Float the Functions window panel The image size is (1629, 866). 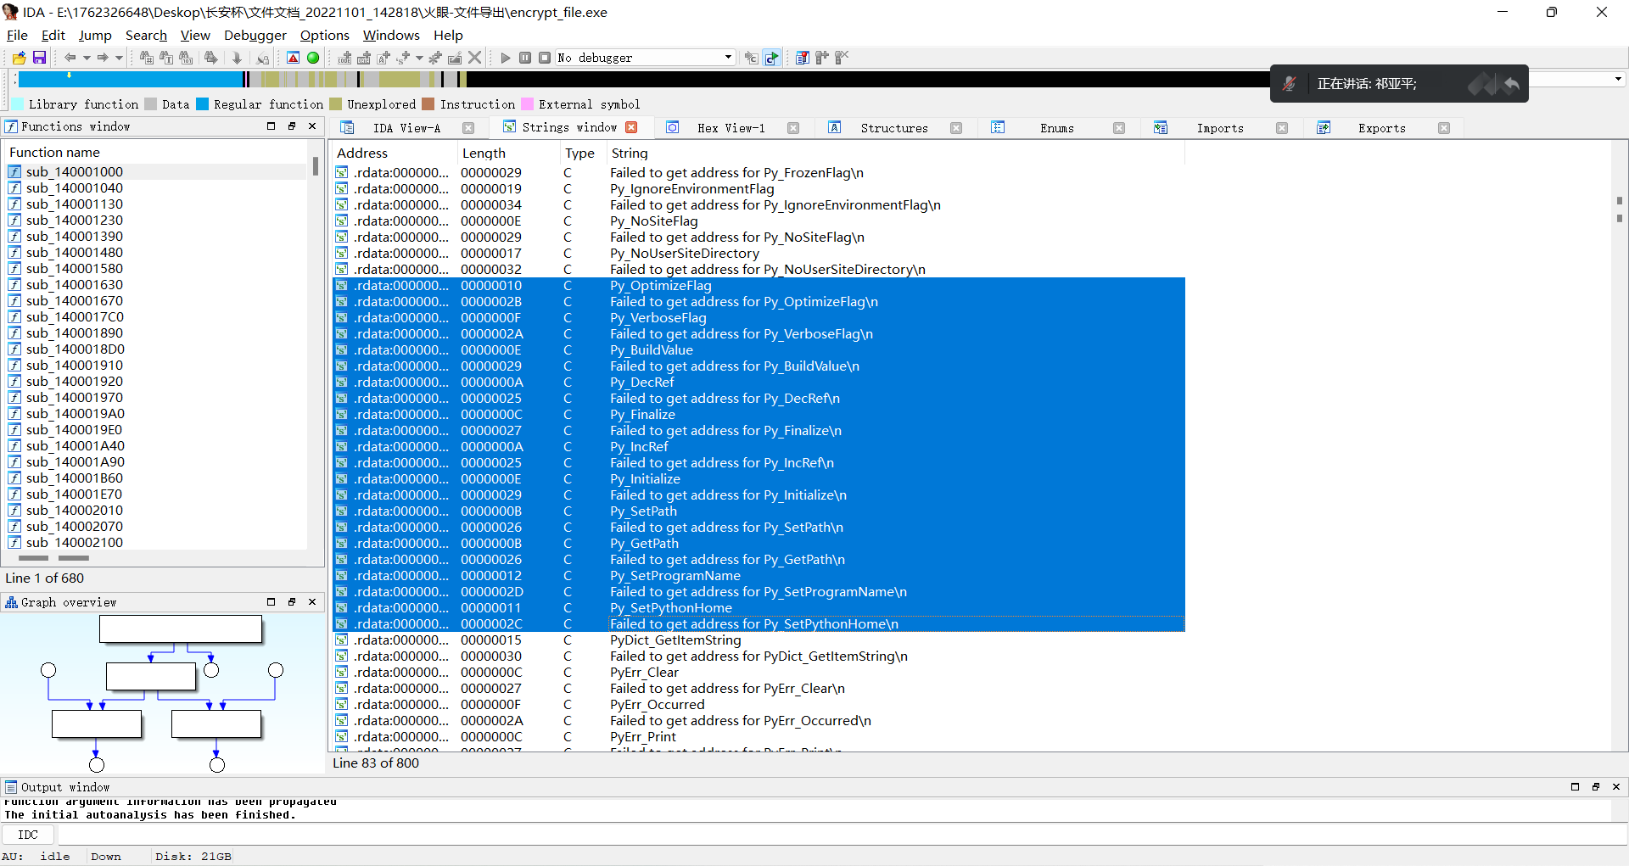click(292, 126)
